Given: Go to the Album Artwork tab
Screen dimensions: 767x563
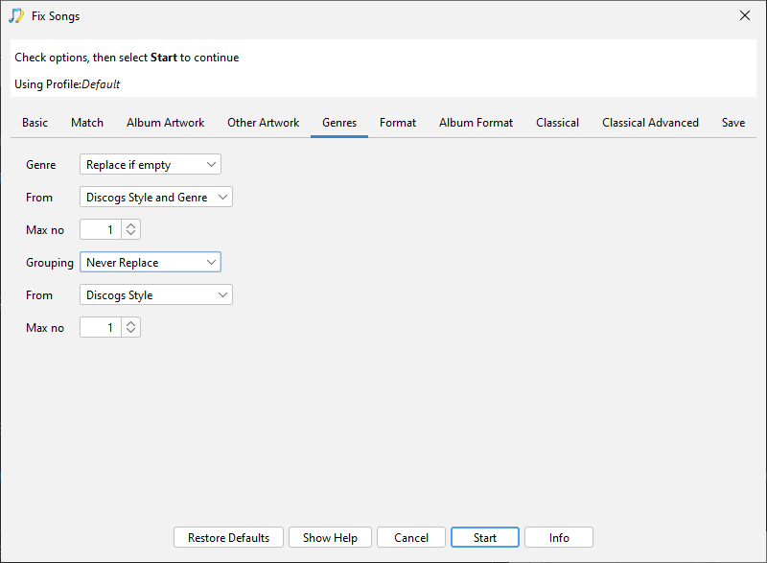Looking at the screenshot, I should point(165,123).
